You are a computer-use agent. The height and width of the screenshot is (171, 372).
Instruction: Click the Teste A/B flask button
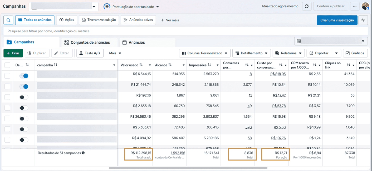90,53
